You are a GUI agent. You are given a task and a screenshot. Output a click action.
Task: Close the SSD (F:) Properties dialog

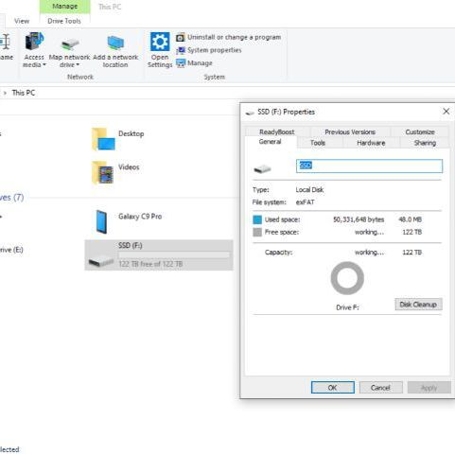[446, 112]
